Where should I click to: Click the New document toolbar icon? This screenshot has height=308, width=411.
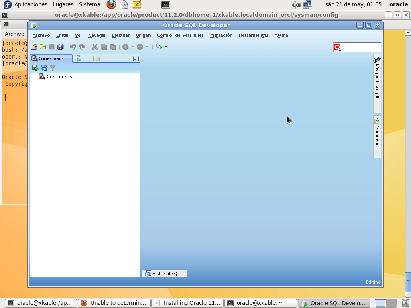34,47
